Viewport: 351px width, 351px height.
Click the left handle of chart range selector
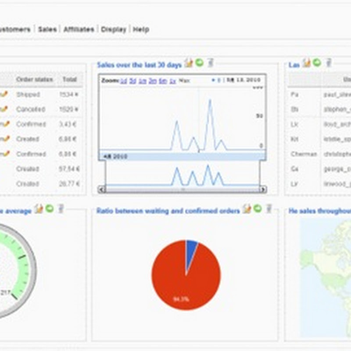tap(105, 173)
